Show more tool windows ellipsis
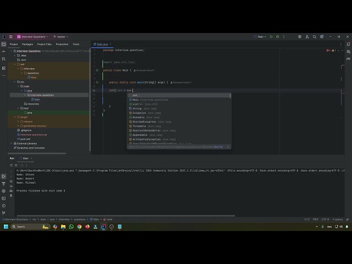The height and width of the screenshot is (264, 352). coord(4,75)
